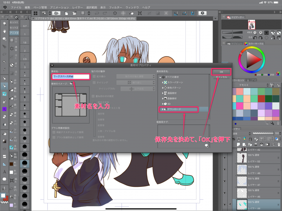Toggle snap to grid icon
282x211 pixels.
coord(192,13)
